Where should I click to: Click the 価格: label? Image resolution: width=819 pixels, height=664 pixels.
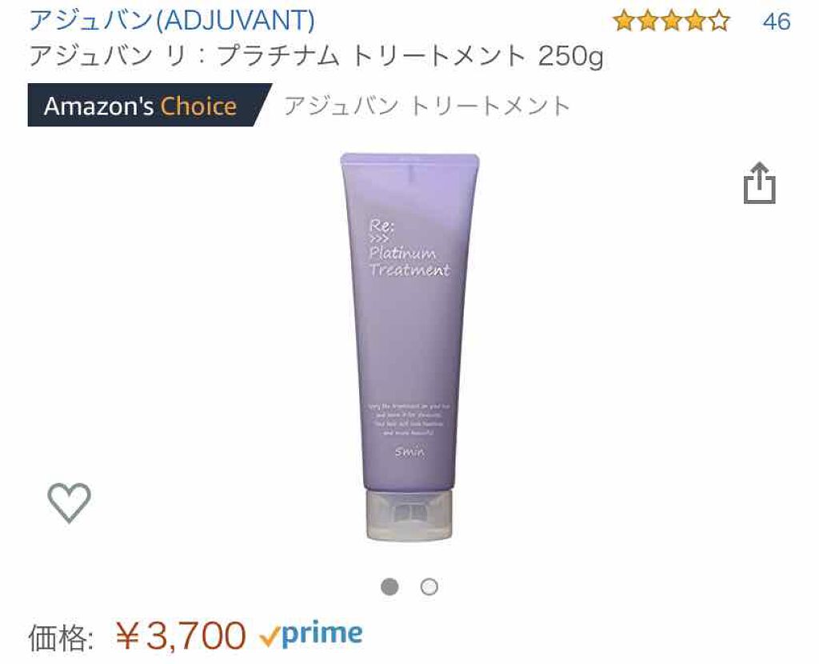pos(61,637)
